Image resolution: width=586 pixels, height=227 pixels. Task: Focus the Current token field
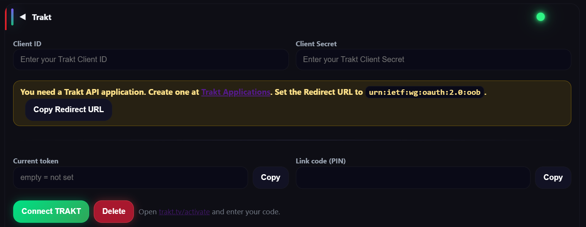[x=130, y=178]
